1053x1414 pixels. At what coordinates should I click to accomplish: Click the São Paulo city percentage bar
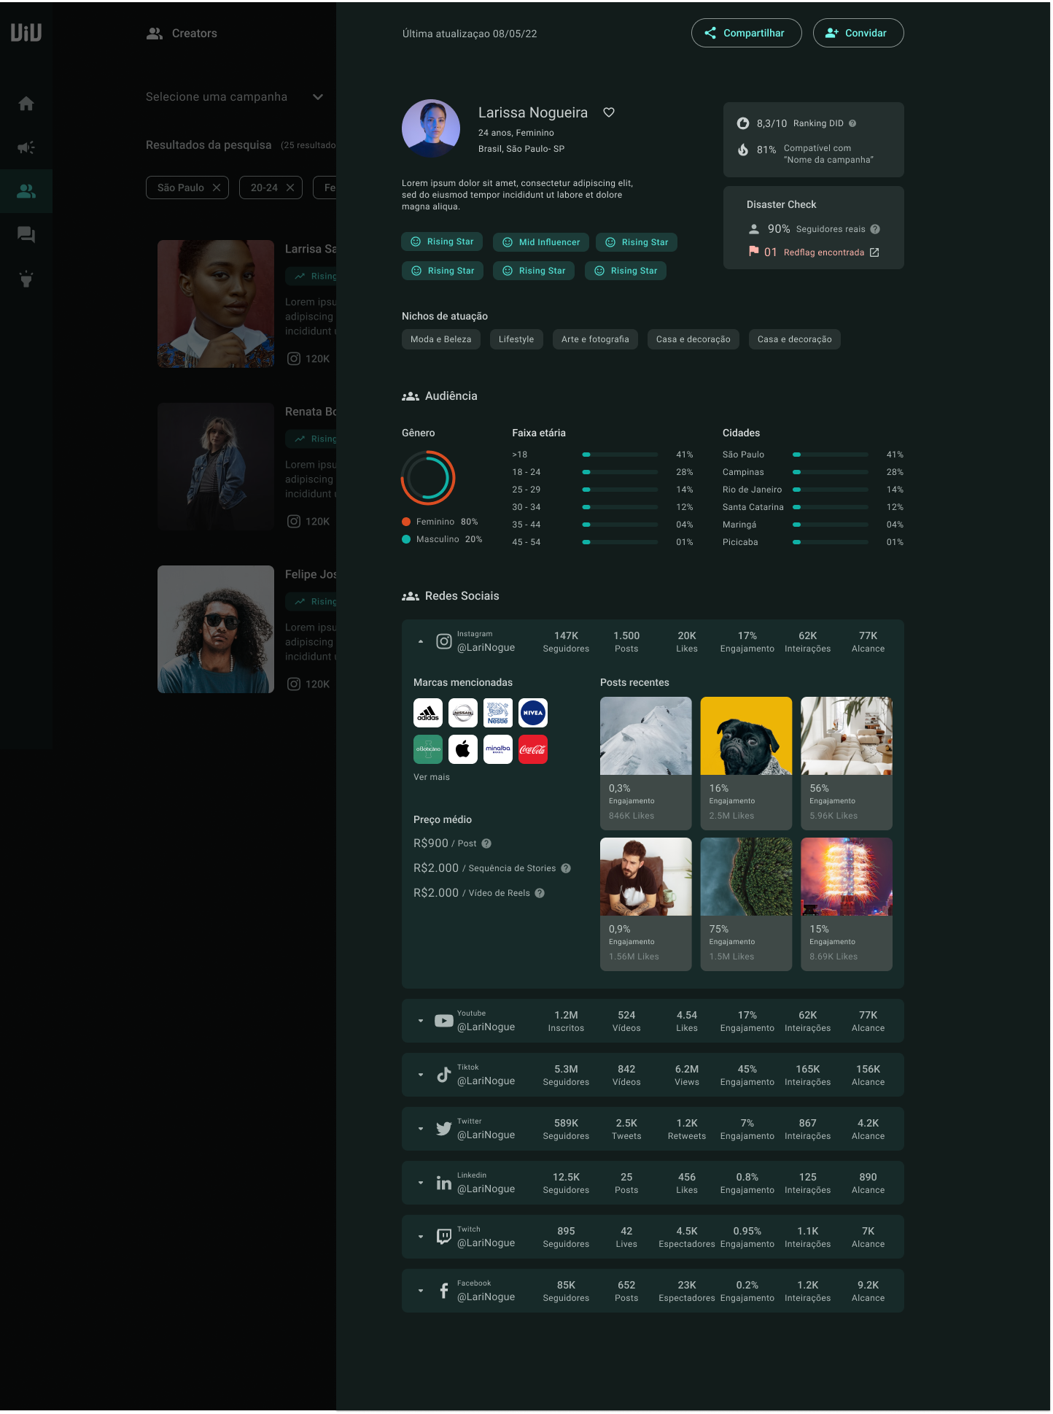tap(831, 455)
